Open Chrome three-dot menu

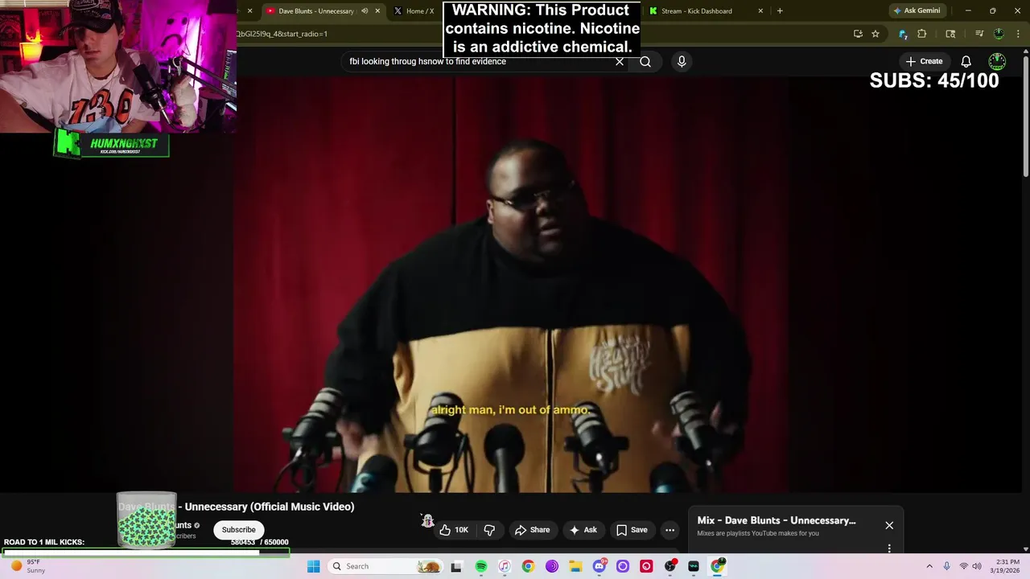pyautogui.click(x=1016, y=34)
